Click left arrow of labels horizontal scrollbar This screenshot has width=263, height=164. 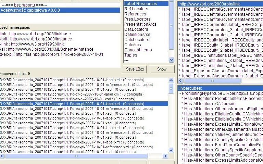(180, 81)
